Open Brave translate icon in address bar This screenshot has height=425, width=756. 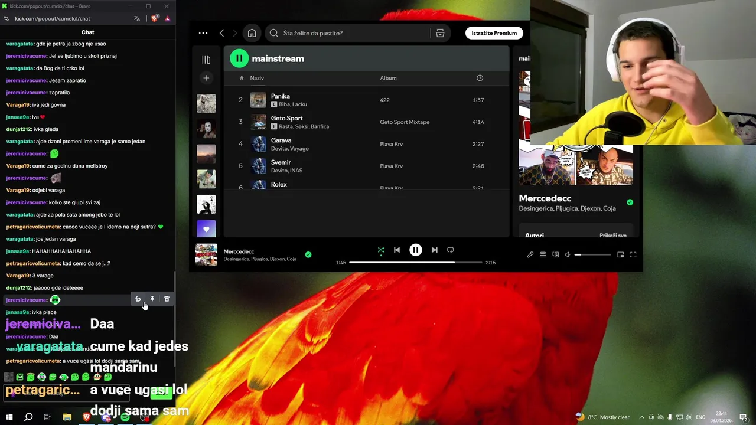pyautogui.click(x=137, y=18)
